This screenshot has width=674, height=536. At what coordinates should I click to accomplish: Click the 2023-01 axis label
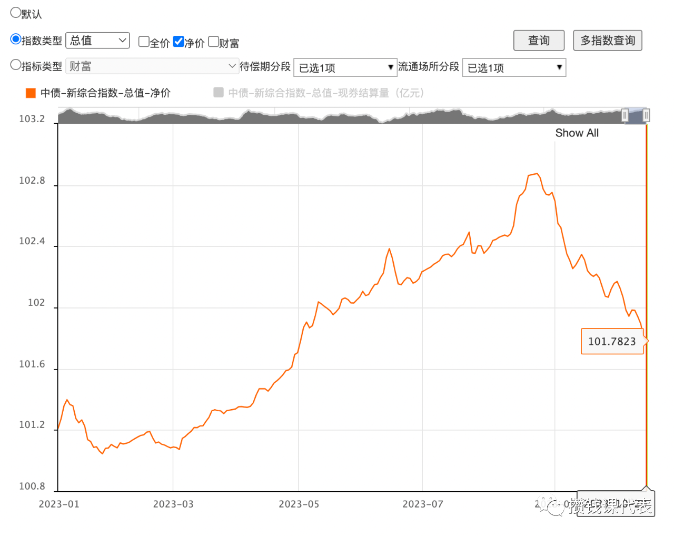coord(59,504)
